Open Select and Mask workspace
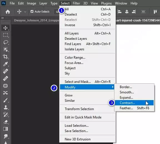160x144 pixels. pyautogui.click(x=87, y=82)
